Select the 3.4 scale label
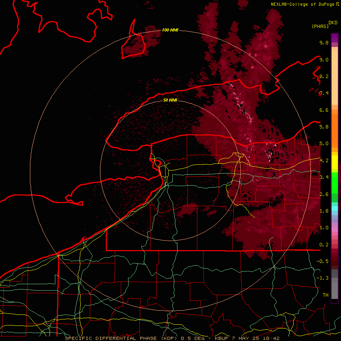This screenshot has height=341, width=341. pyautogui.click(x=324, y=177)
